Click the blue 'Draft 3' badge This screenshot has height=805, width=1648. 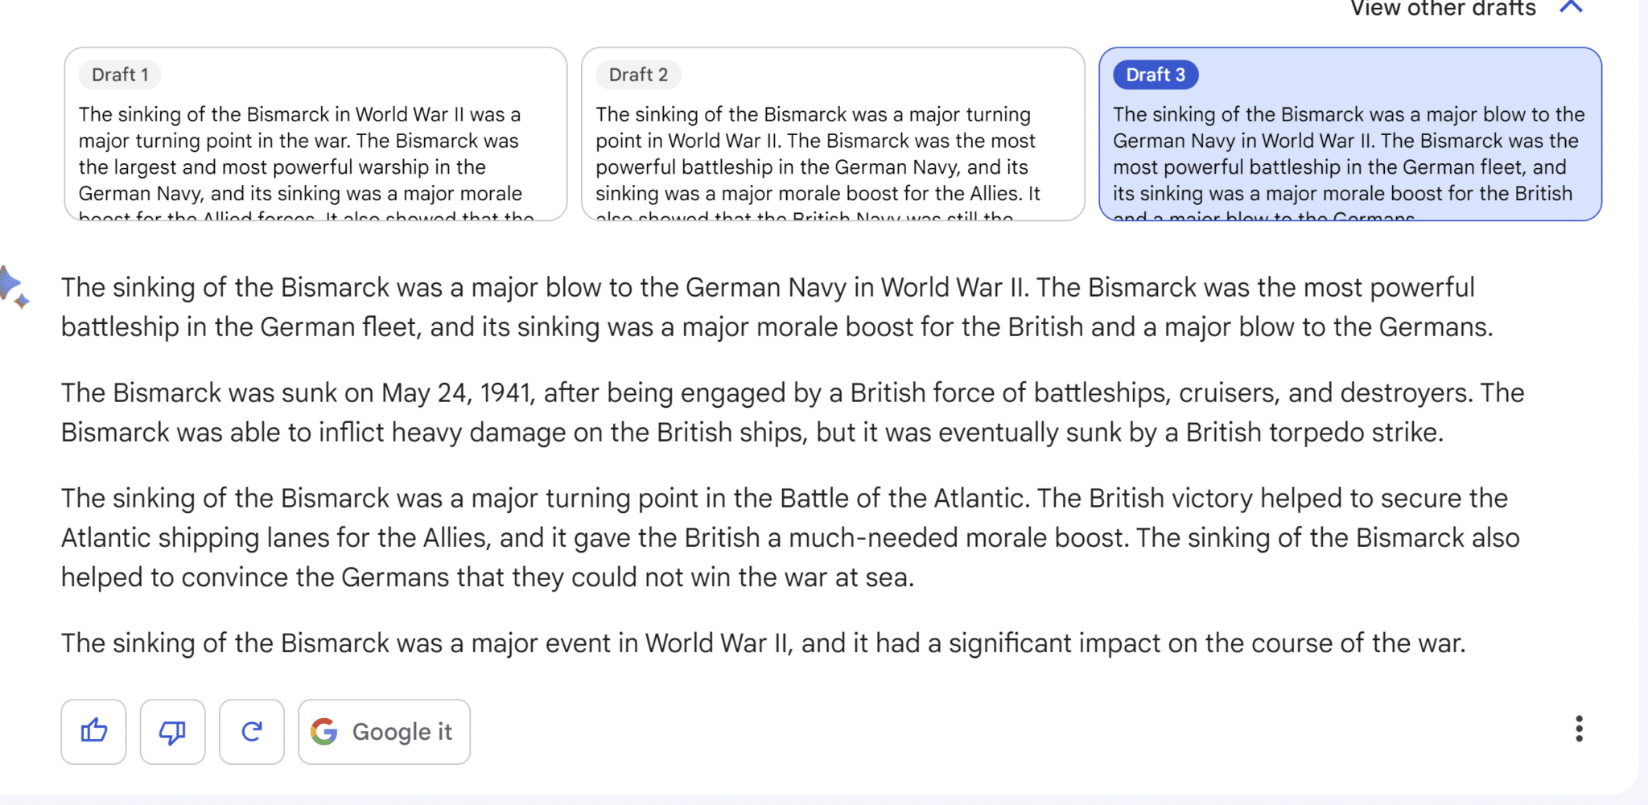click(1156, 75)
